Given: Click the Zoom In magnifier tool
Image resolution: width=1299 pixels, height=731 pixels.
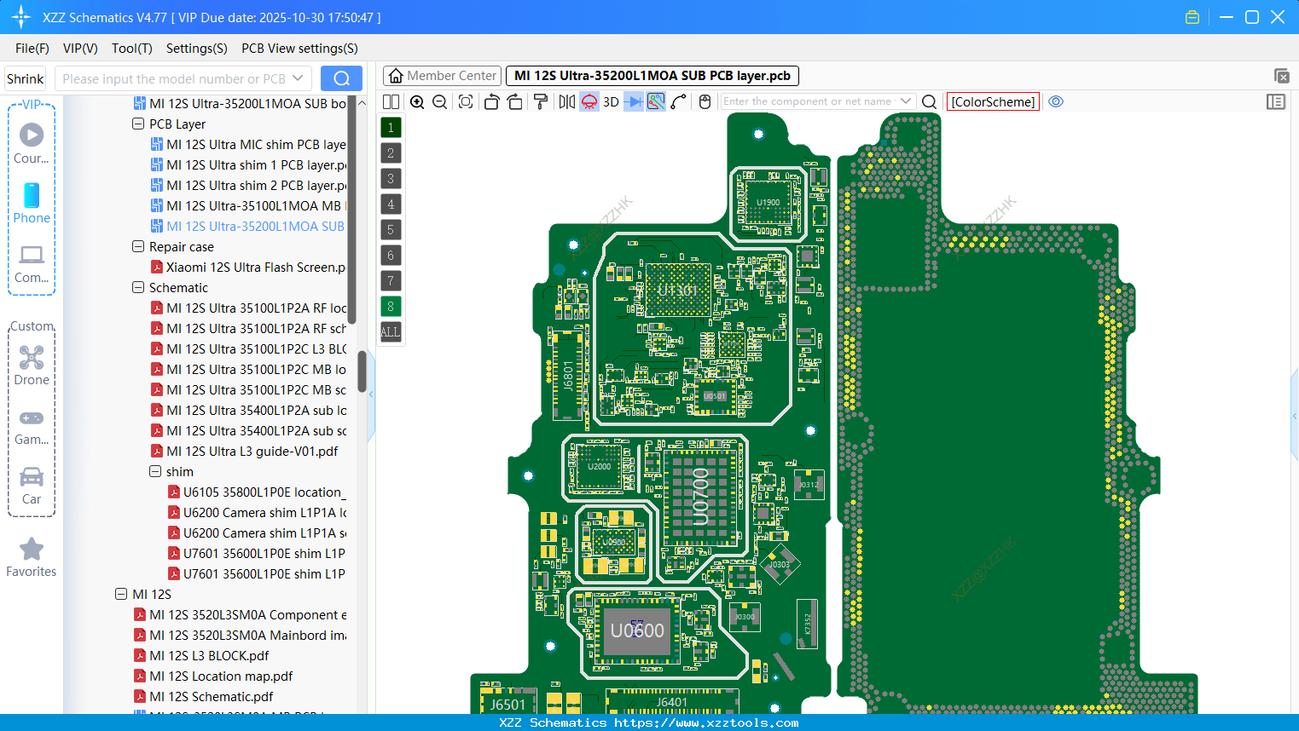Looking at the screenshot, I should click(417, 101).
